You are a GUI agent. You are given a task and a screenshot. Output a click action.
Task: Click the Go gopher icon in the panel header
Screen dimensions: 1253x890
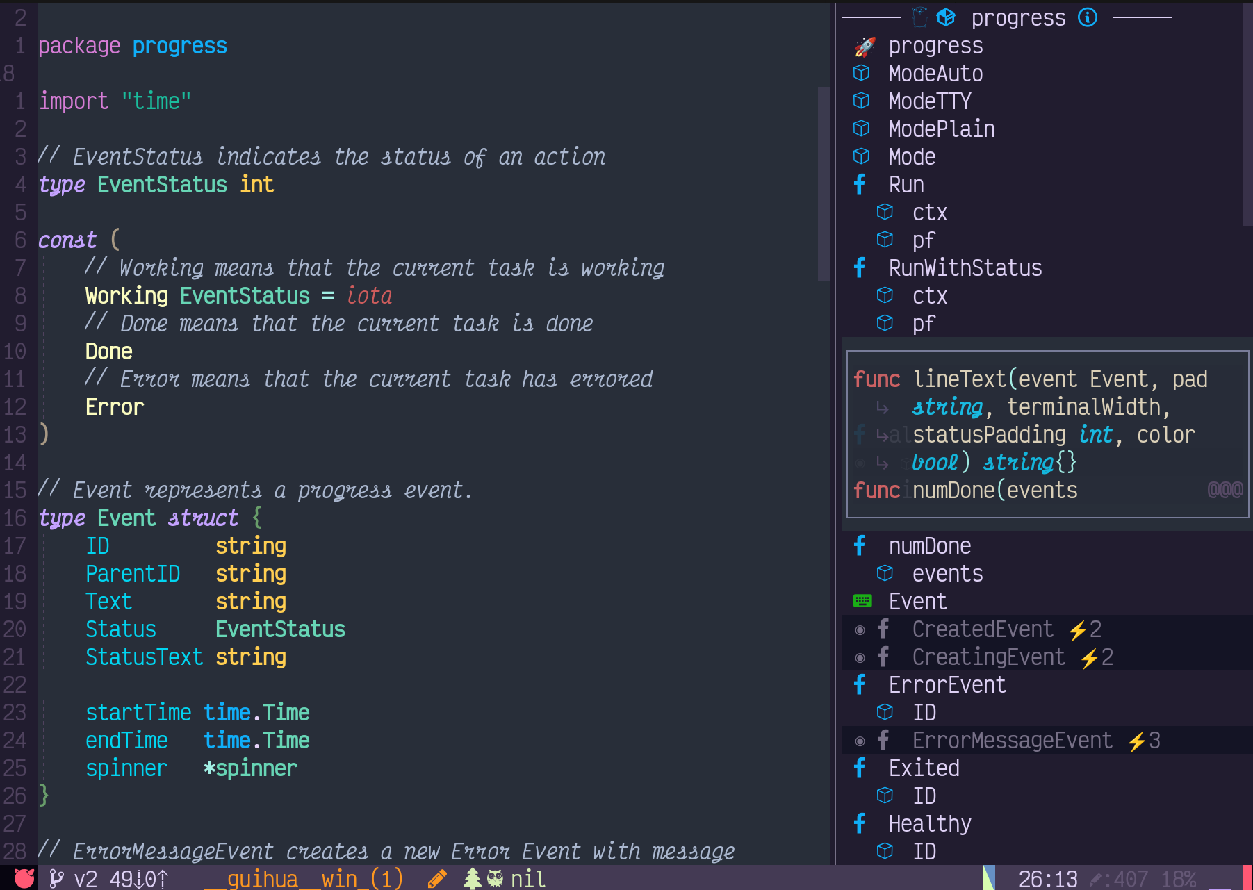click(x=919, y=17)
